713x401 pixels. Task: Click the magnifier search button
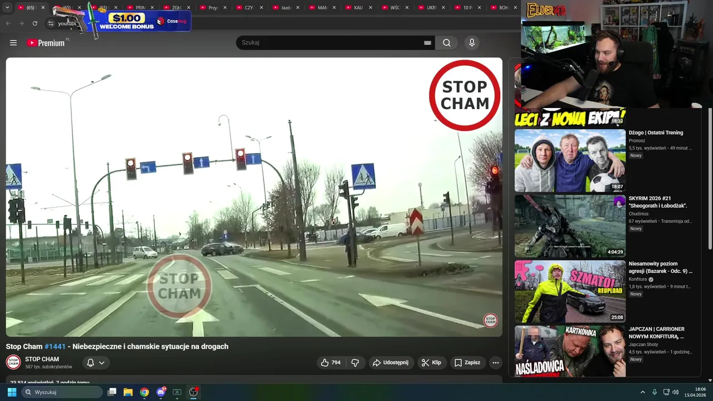click(x=447, y=43)
